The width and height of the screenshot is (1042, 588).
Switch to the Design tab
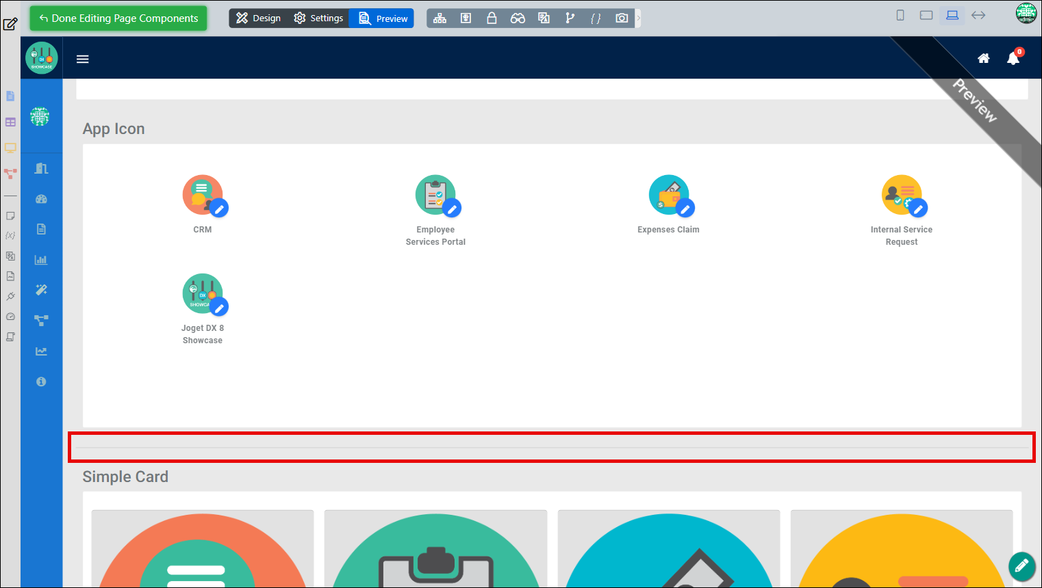click(258, 18)
